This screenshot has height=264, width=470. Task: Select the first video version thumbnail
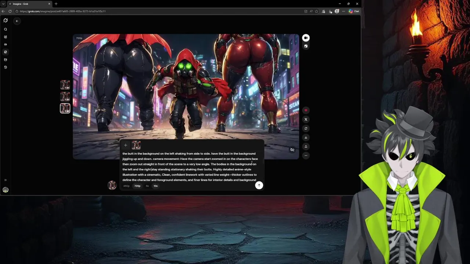65,85
